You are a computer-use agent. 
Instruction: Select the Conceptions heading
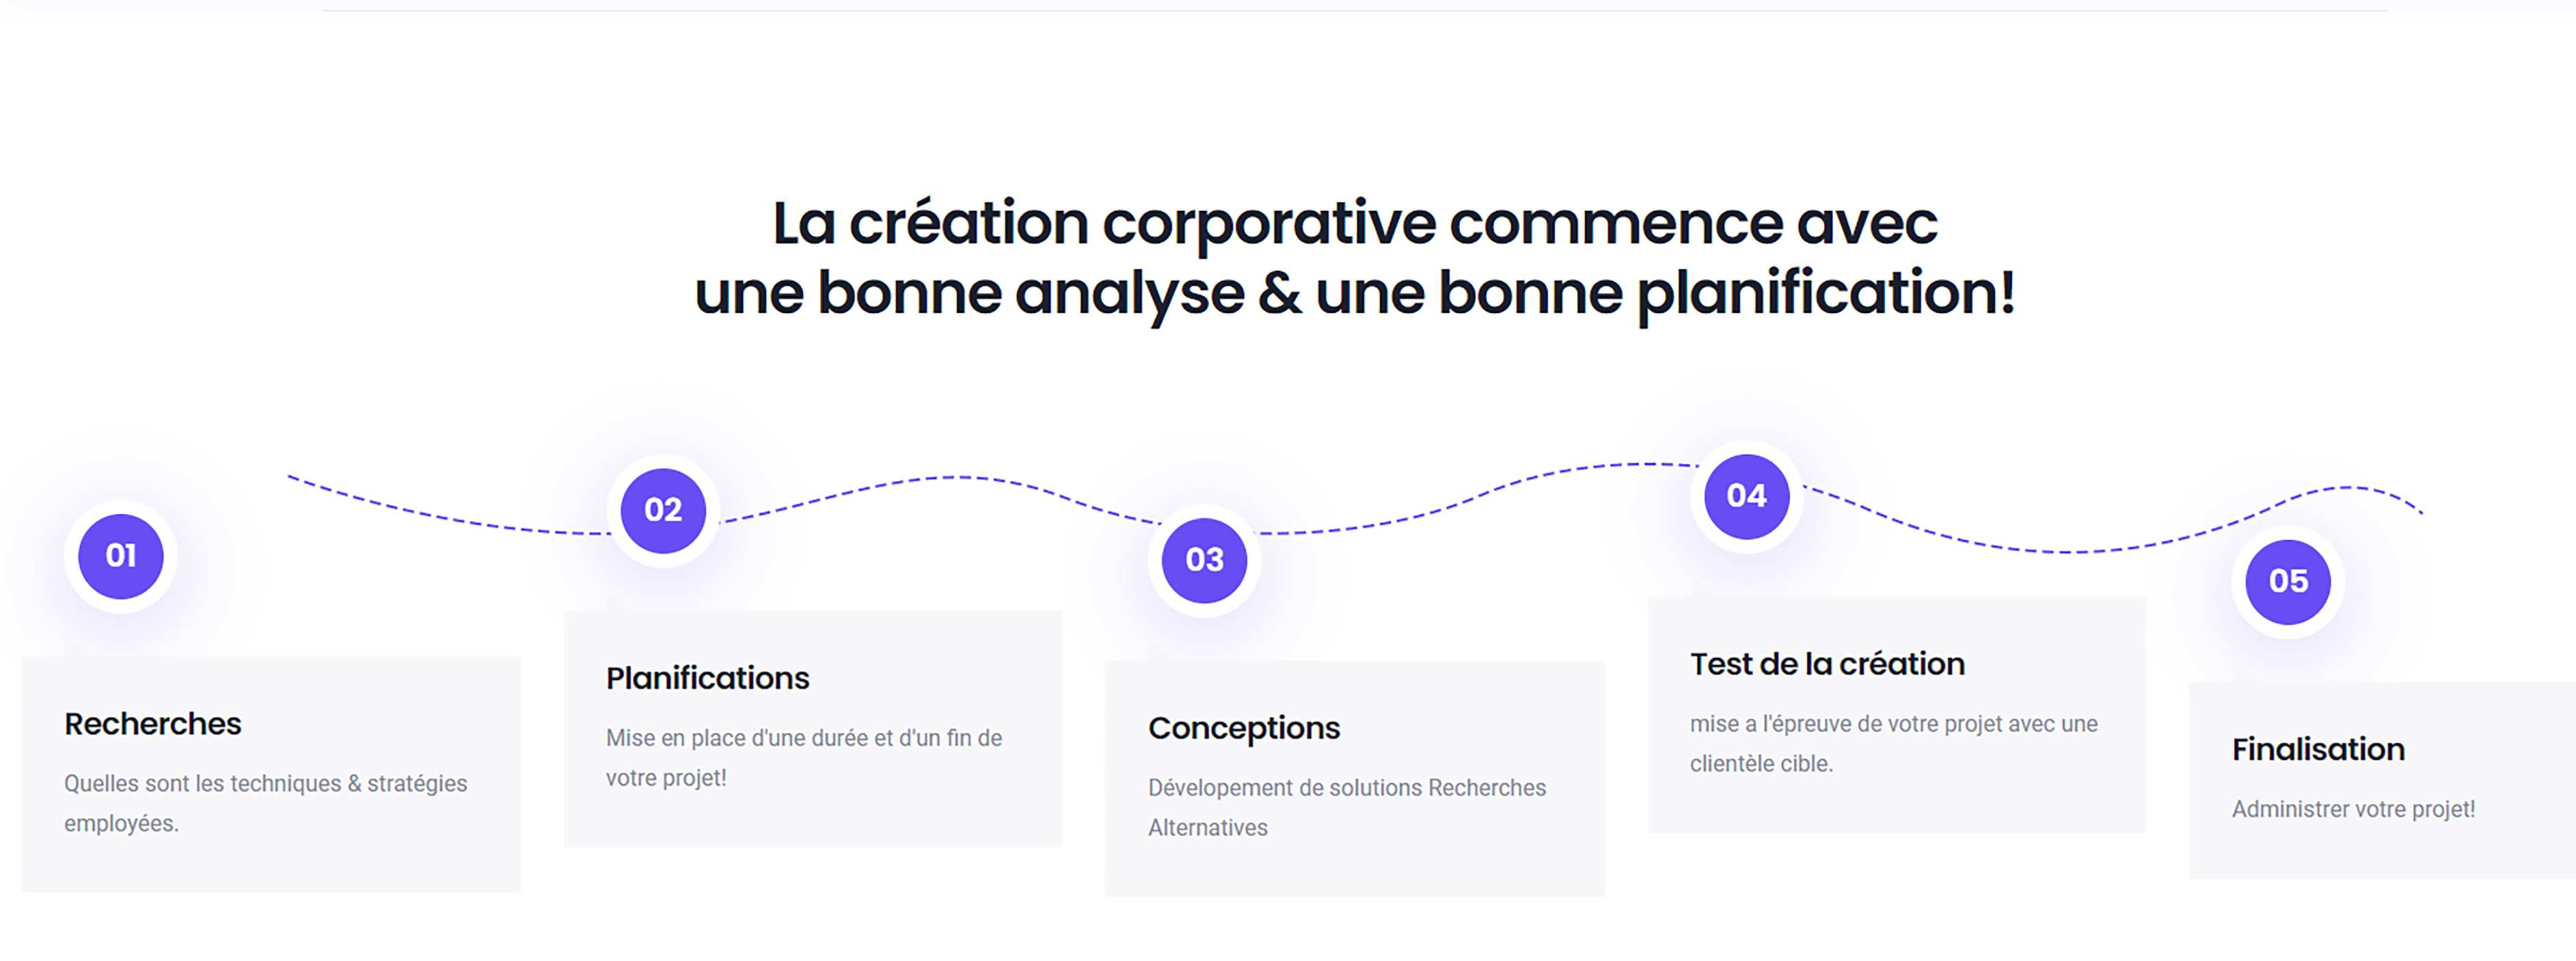[1243, 728]
